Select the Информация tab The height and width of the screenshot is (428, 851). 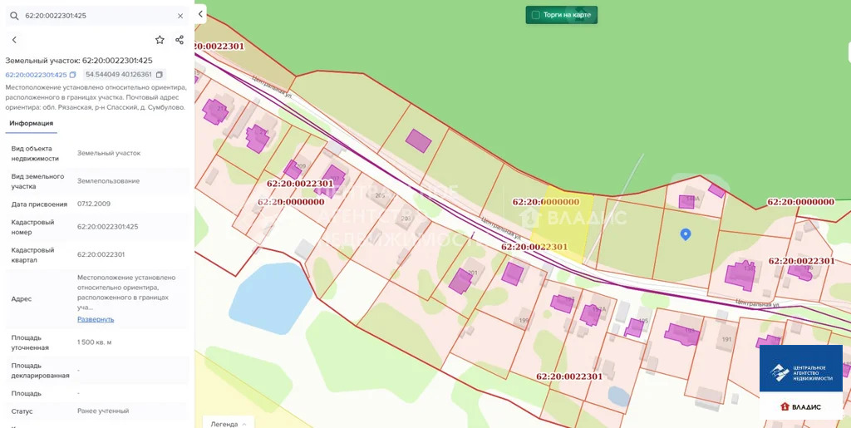(31, 123)
